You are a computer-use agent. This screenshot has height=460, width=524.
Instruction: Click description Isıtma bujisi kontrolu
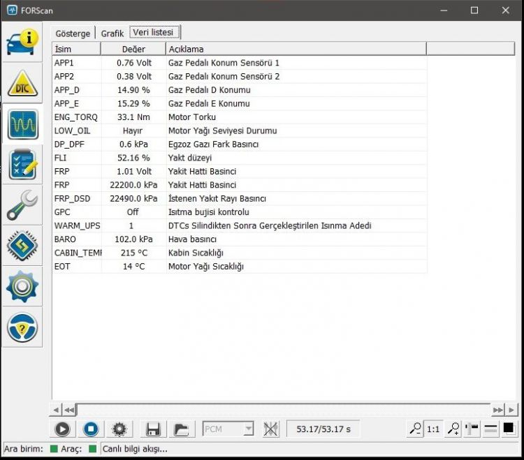pos(208,212)
